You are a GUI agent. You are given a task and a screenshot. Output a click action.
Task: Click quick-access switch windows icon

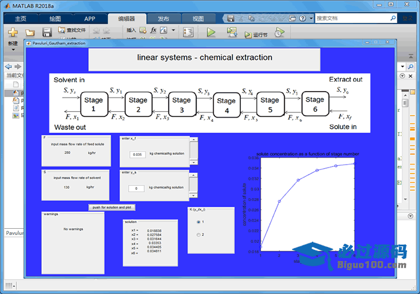[293, 18]
